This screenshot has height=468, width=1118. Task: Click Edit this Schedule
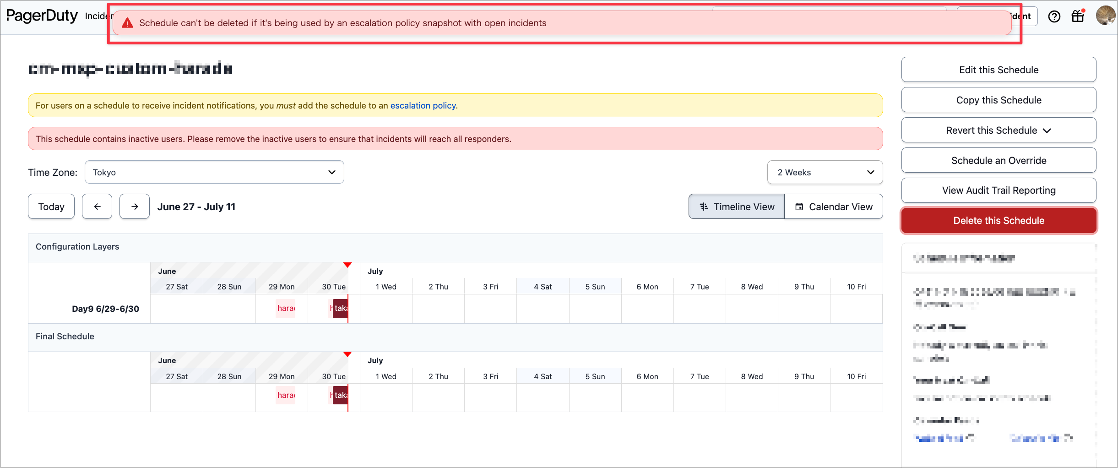click(999, 70)
